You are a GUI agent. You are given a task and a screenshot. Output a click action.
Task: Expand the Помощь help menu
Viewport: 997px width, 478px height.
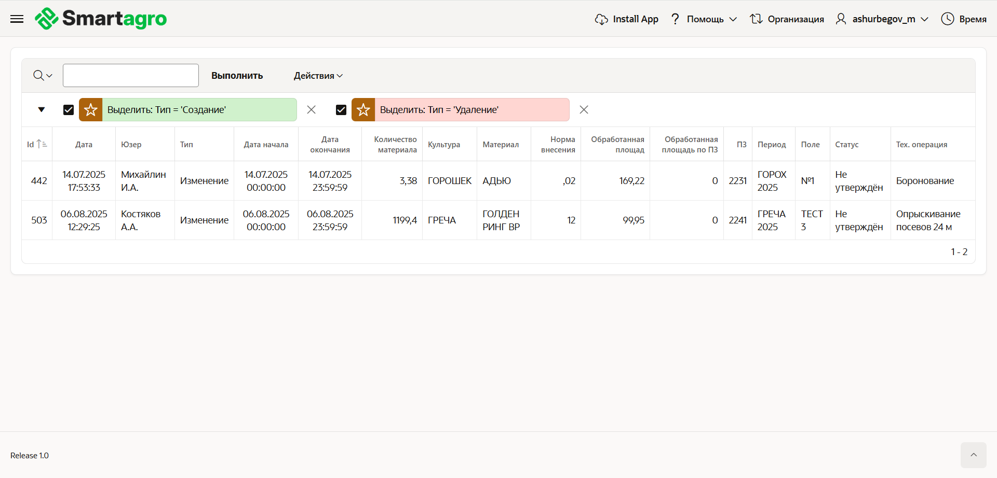point(705,19)
